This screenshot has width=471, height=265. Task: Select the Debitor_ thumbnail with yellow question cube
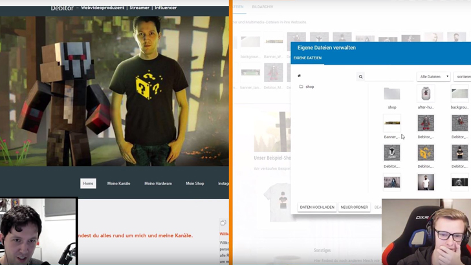(426, 152)
